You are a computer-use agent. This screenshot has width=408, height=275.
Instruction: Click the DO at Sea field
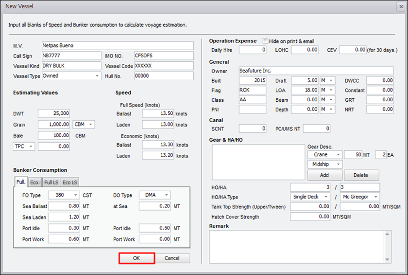point(155,206)
